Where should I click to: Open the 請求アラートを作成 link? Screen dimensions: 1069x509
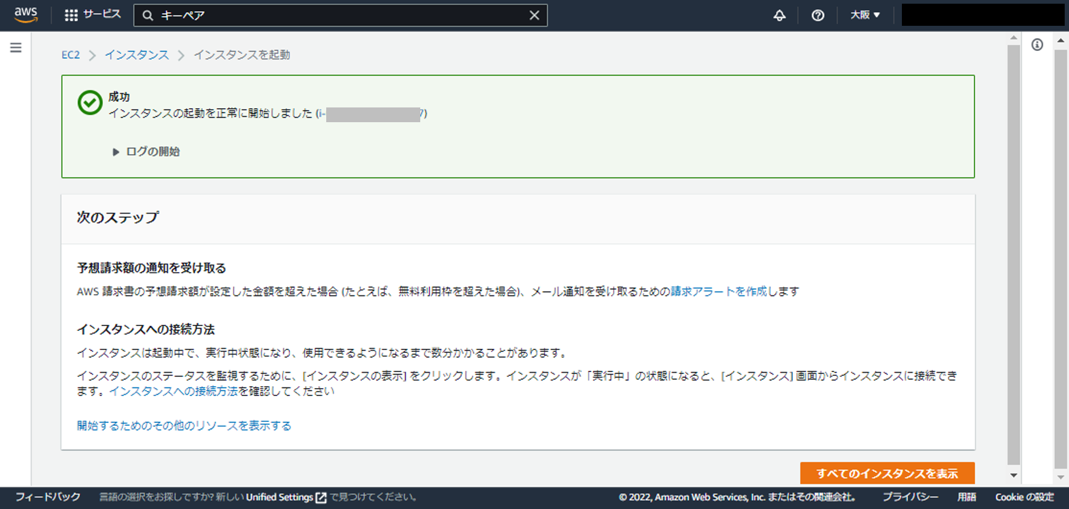click(719, 291)
